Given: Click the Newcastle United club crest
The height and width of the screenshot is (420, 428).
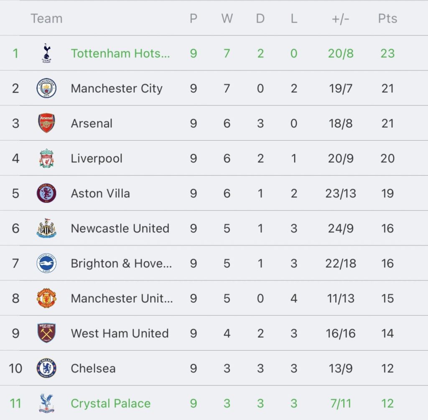Looking at the screenshot, I should [x=46, y=229].
